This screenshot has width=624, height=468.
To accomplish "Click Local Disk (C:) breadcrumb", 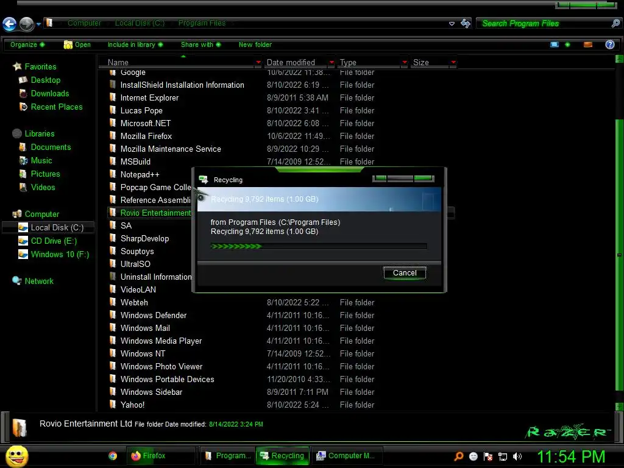I will tap(140, 23).
